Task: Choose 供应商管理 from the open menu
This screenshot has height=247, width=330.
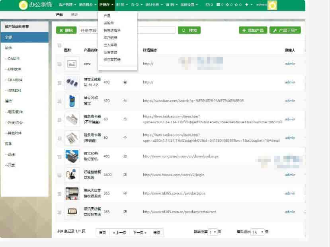Action: pyautogui.click(x=112, y=60)
